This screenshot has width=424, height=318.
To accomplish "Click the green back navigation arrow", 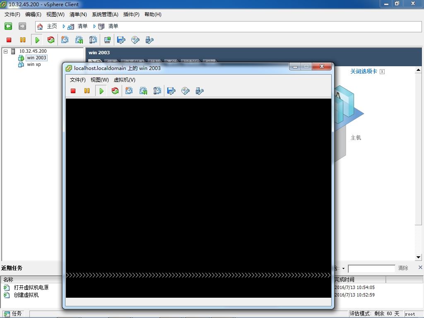I will pyautogui.click(x=8, y=26).
